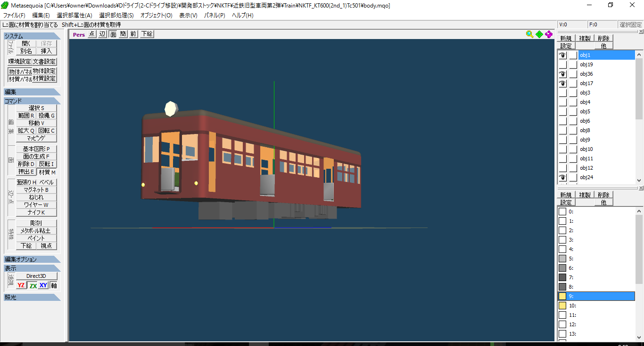644x346 pixels.
Task: Toggle the 軸 axis display button
Action: coord(54,285)
